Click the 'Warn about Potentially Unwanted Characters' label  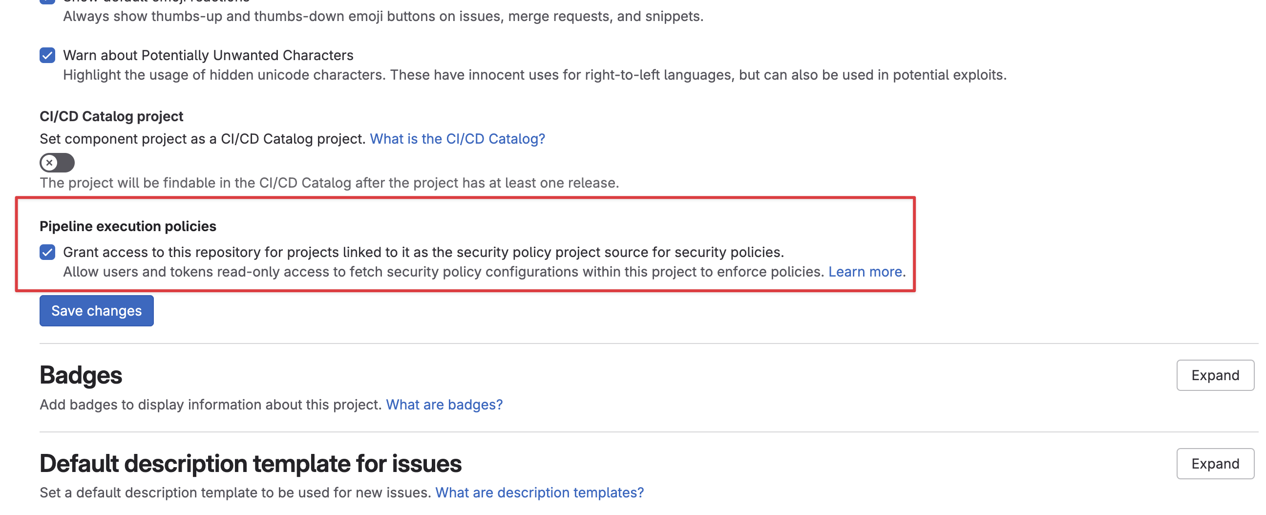pyautogui.click(x=208, y=55)
